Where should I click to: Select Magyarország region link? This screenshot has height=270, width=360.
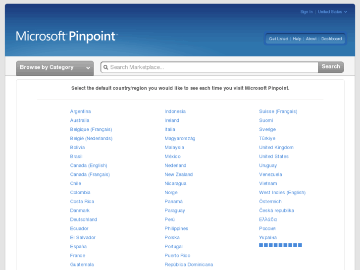180,138
